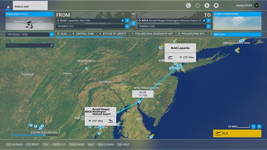The height and width of the screenshot is (150, 267).
Task: Adjust the time of day slider handle
Action: [x=44, y=135]
